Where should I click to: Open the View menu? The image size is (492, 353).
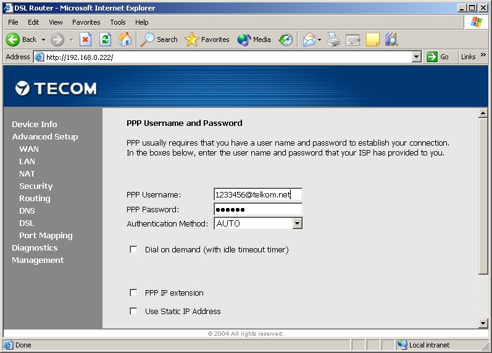[56, 22]
